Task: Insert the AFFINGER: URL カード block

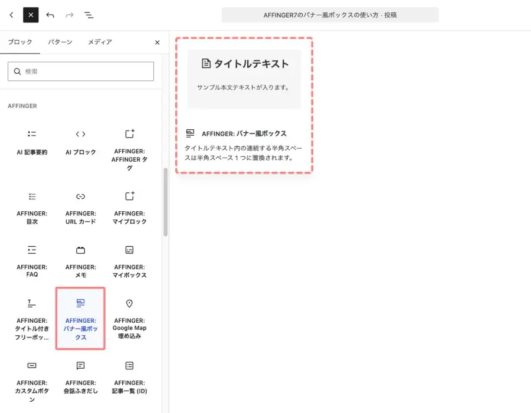Action: click(81, 208)
